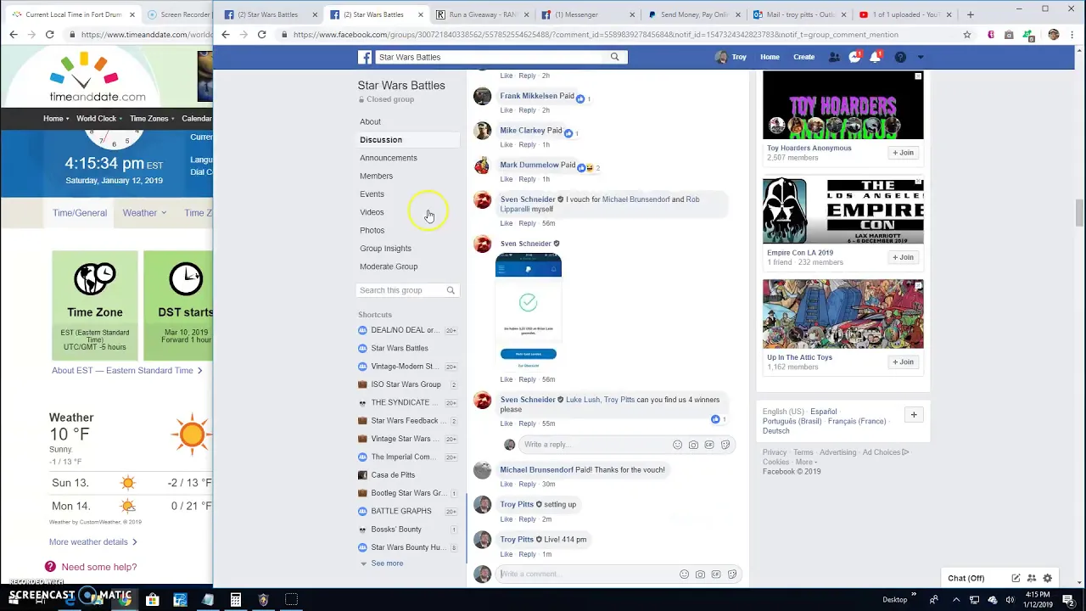Join Up In The Attic Toys group
Image resolution: width=1086 pixels, height=611 pixels.
click(903, 362)
